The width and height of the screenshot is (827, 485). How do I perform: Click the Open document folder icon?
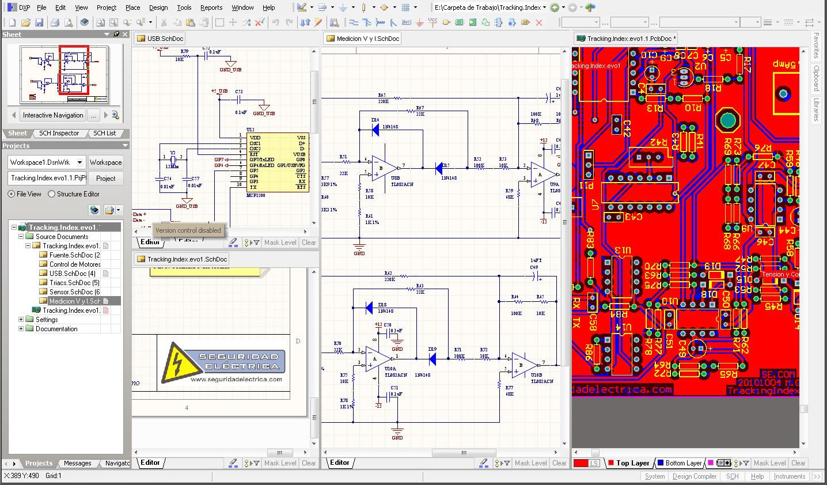(x=25, y=22)
